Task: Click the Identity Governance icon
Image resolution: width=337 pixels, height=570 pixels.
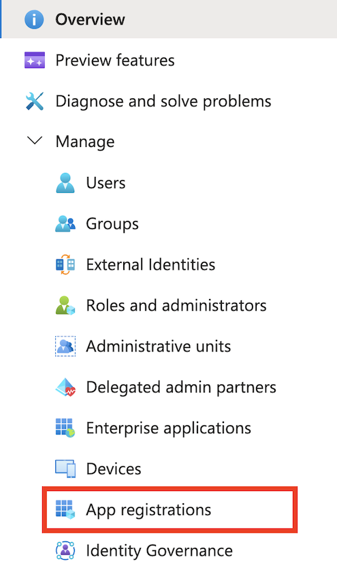Action: coord(65,551)
